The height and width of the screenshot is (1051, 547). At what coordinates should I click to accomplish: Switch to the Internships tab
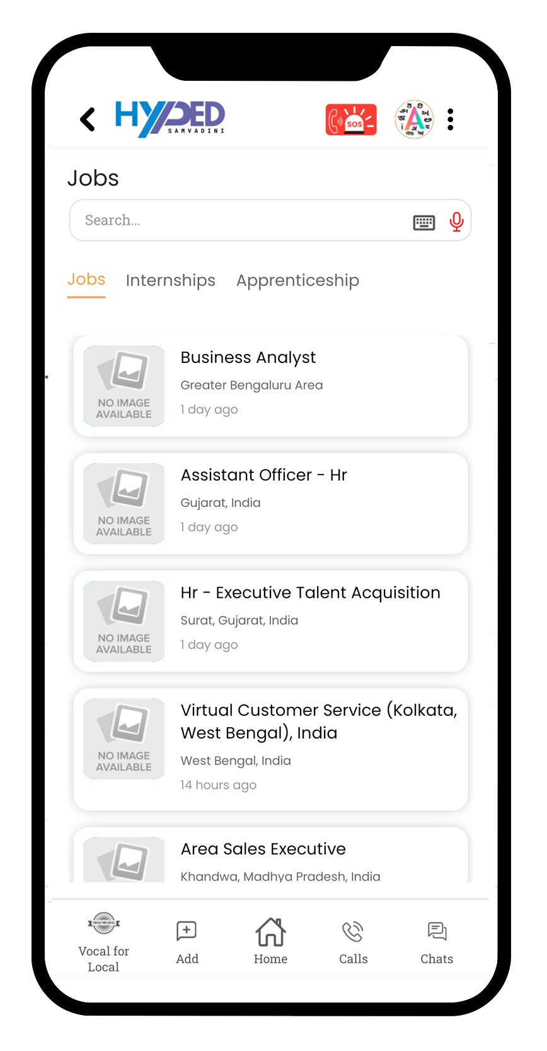(170, 280)
